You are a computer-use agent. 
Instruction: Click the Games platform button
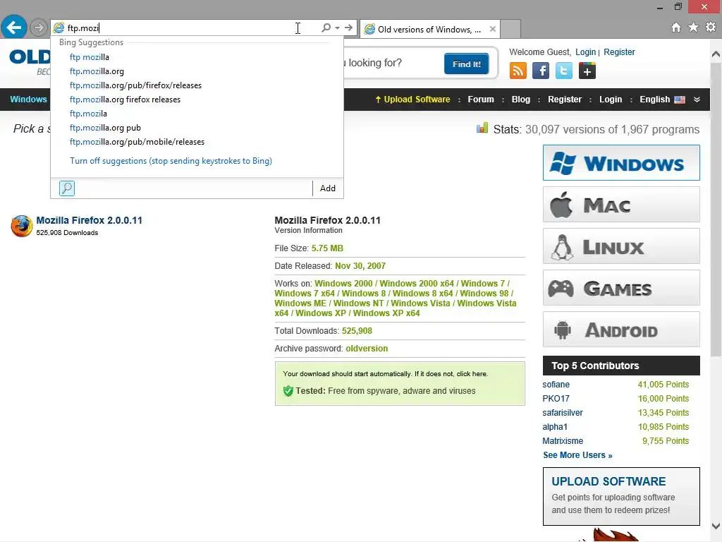pos(621,288)
